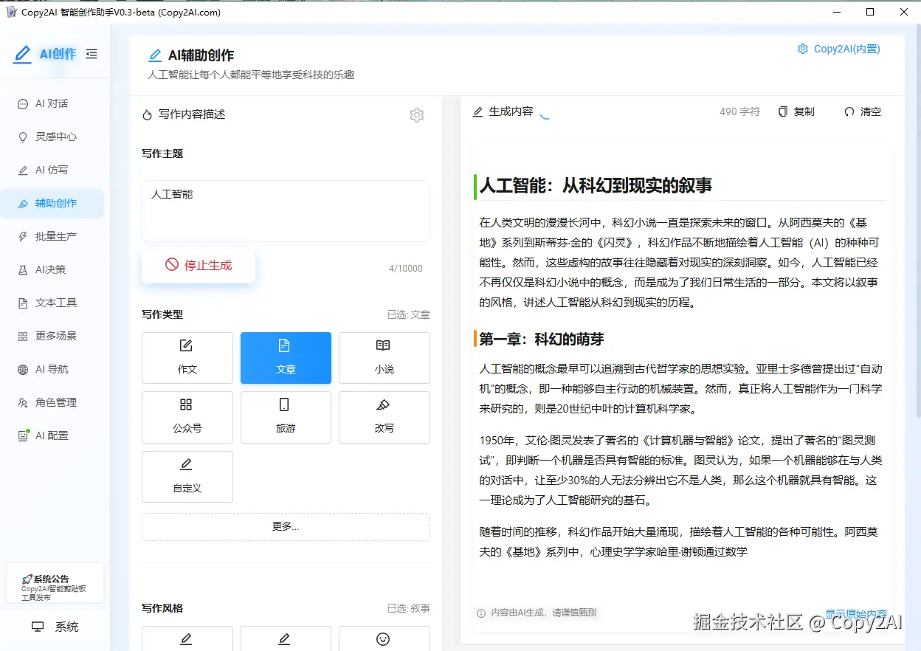Click gear icon beside Copy2AI(内置)
The image size is (921, 651).
(803, 49)
